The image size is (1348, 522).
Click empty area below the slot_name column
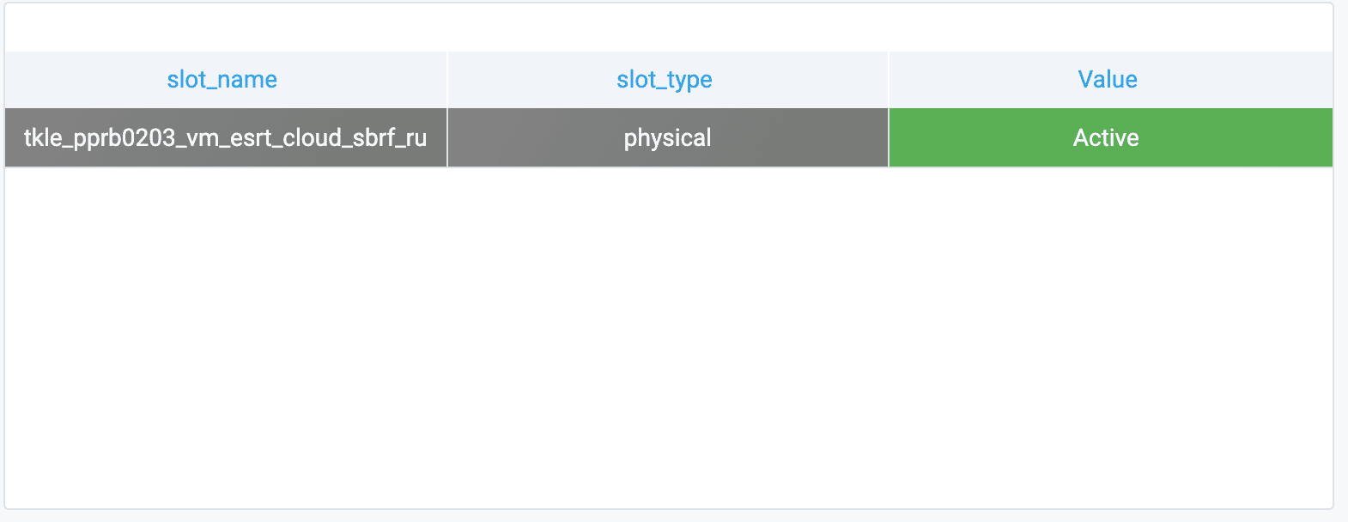coord(225,335)
